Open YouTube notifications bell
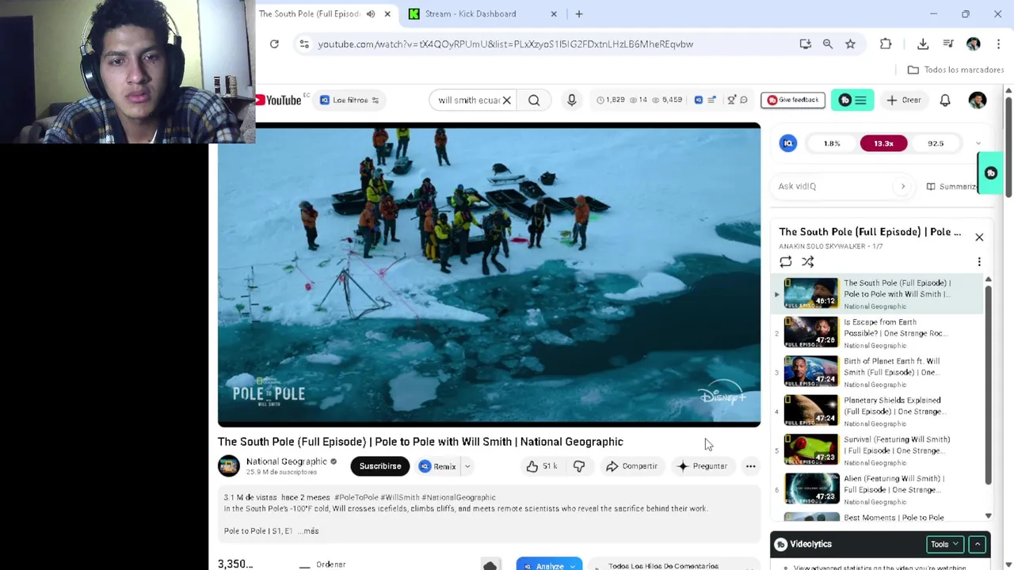Screen dimensions: 1014x570 point(945,100)
